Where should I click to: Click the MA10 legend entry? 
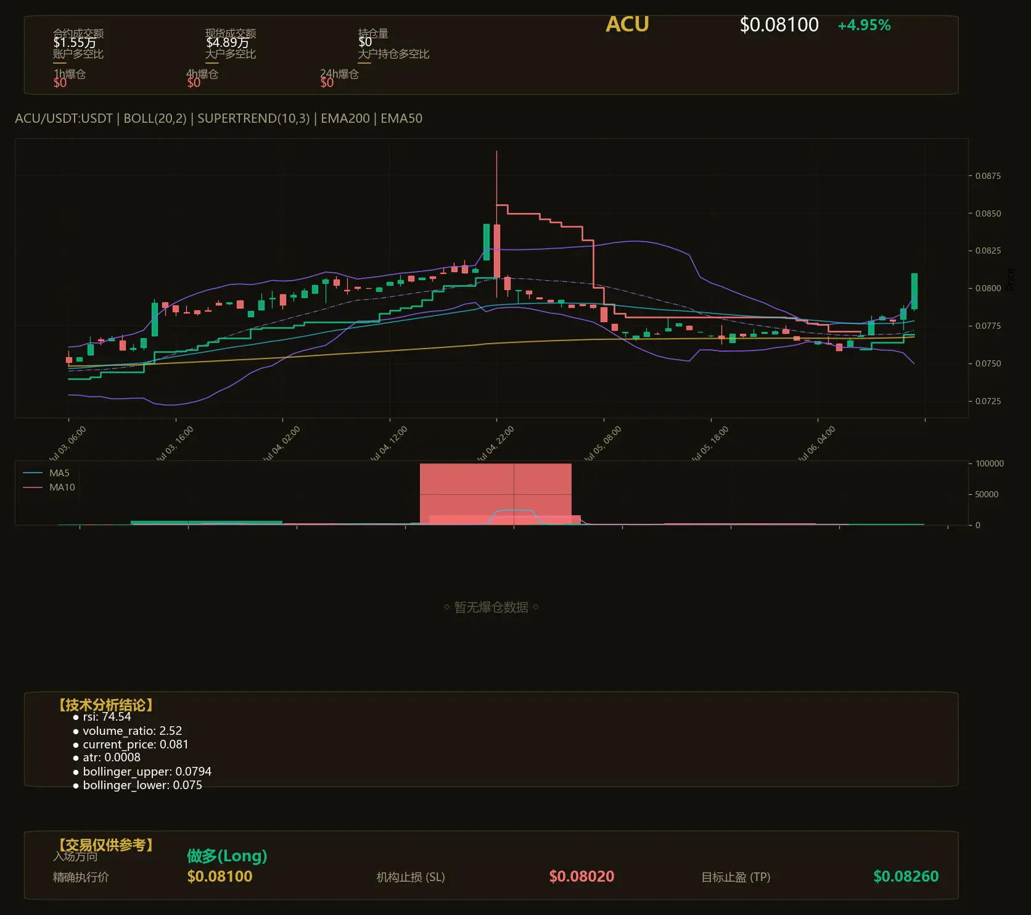(49, 487)
